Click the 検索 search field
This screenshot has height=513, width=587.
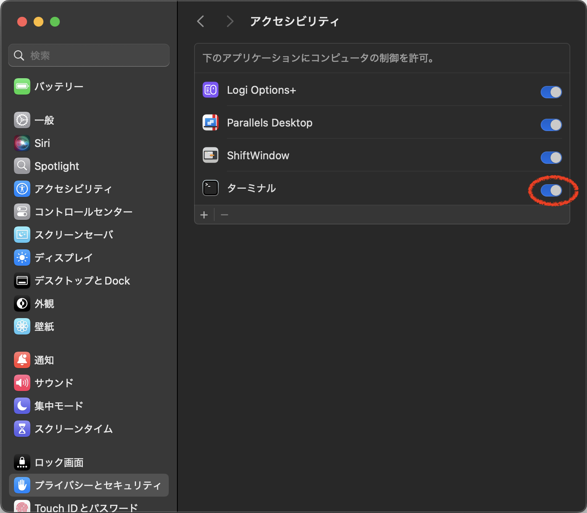pos(89,55)
